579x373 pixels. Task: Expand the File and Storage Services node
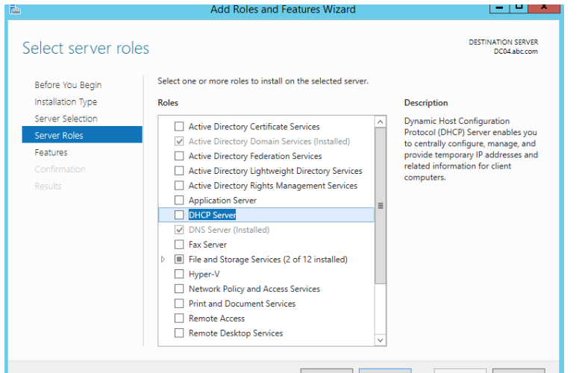pyautogui.click(x=163, y=260)
